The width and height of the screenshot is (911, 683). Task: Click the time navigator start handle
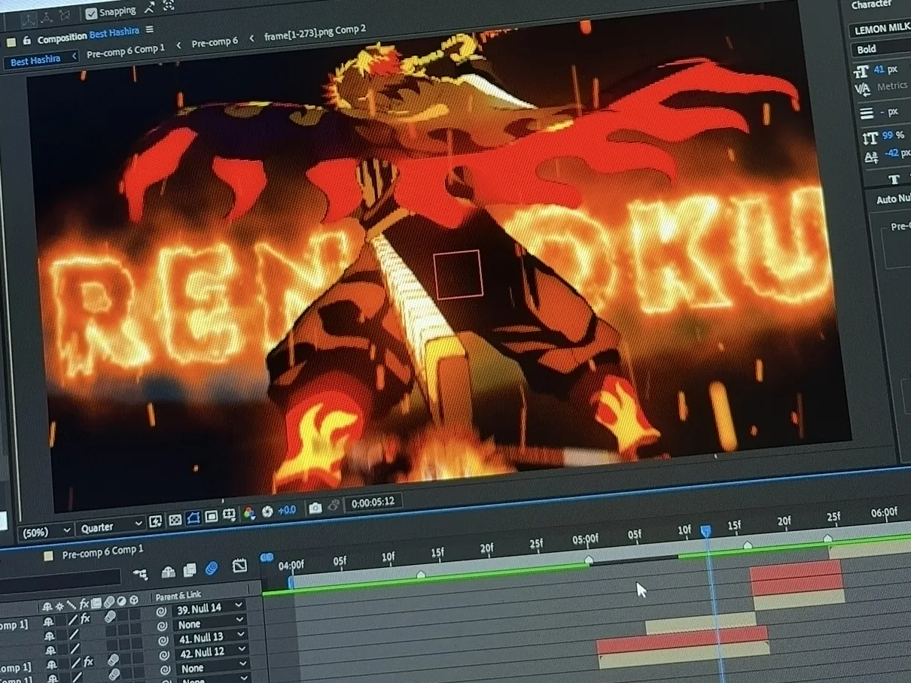pyautogui.click(x=267, y=558)
